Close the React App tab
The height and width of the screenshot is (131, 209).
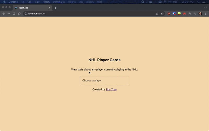(49, 8)
